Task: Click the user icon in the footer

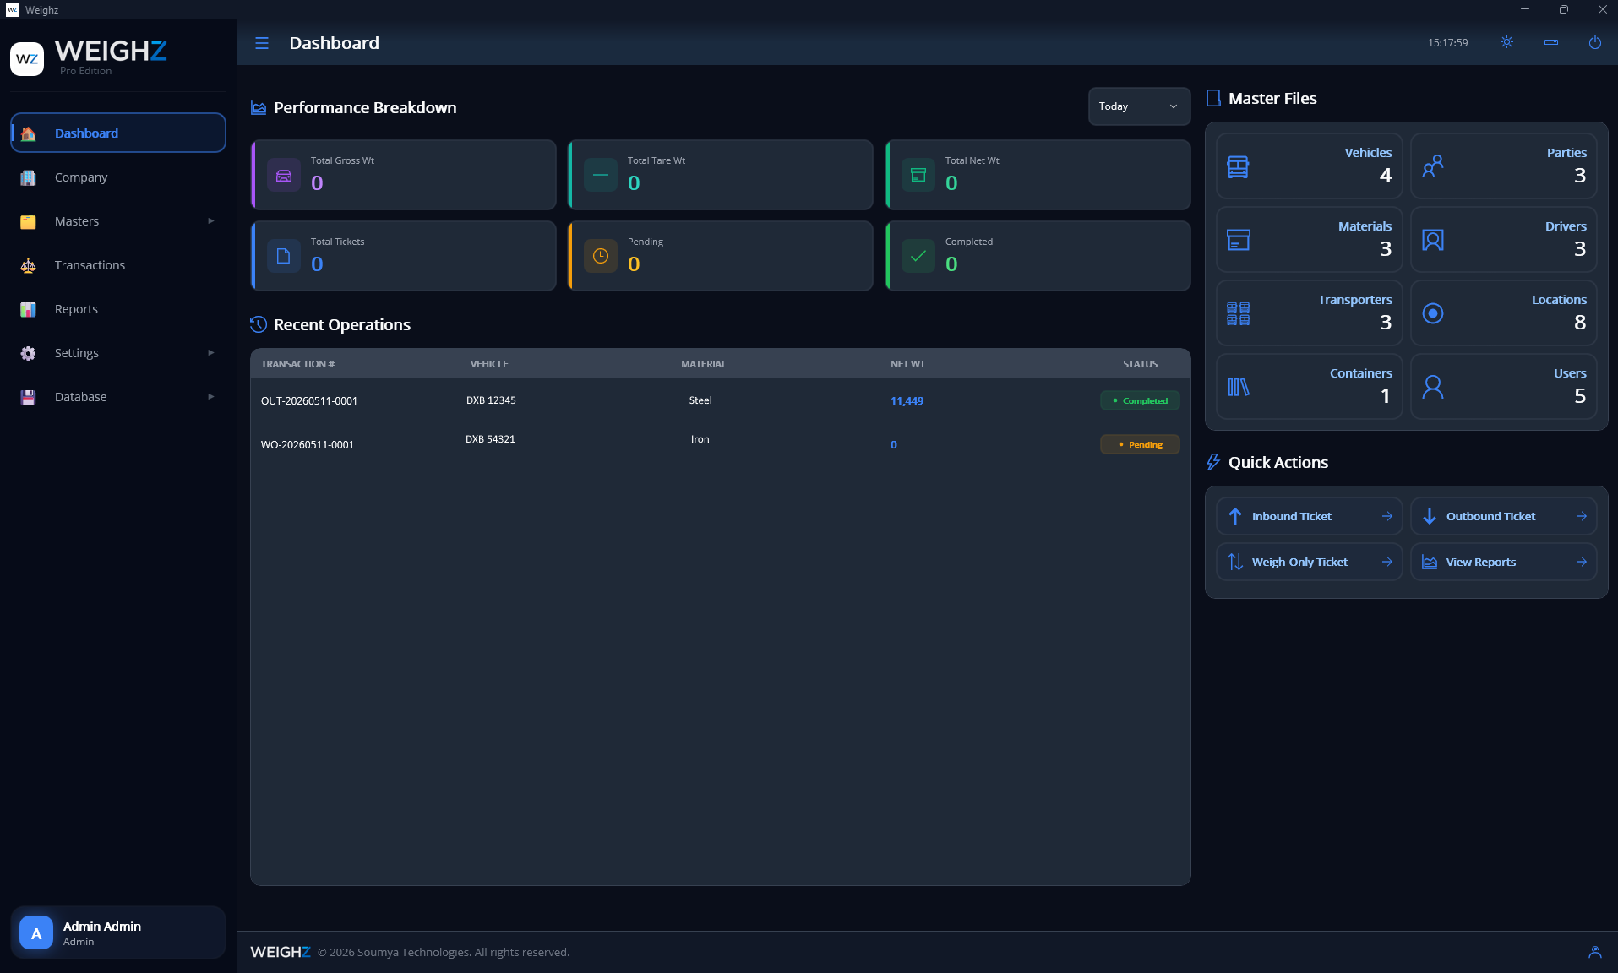Action: tap(1594, 952)
